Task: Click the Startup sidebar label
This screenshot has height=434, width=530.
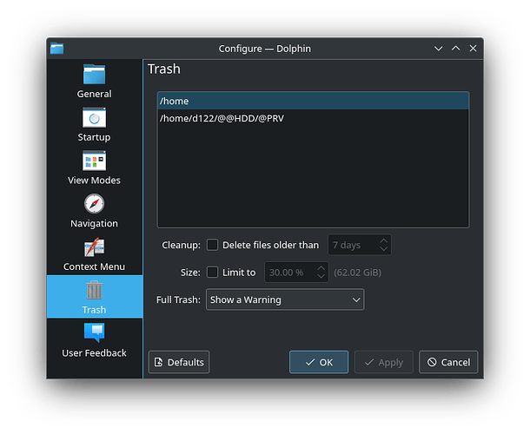Action: coord(94,137)
